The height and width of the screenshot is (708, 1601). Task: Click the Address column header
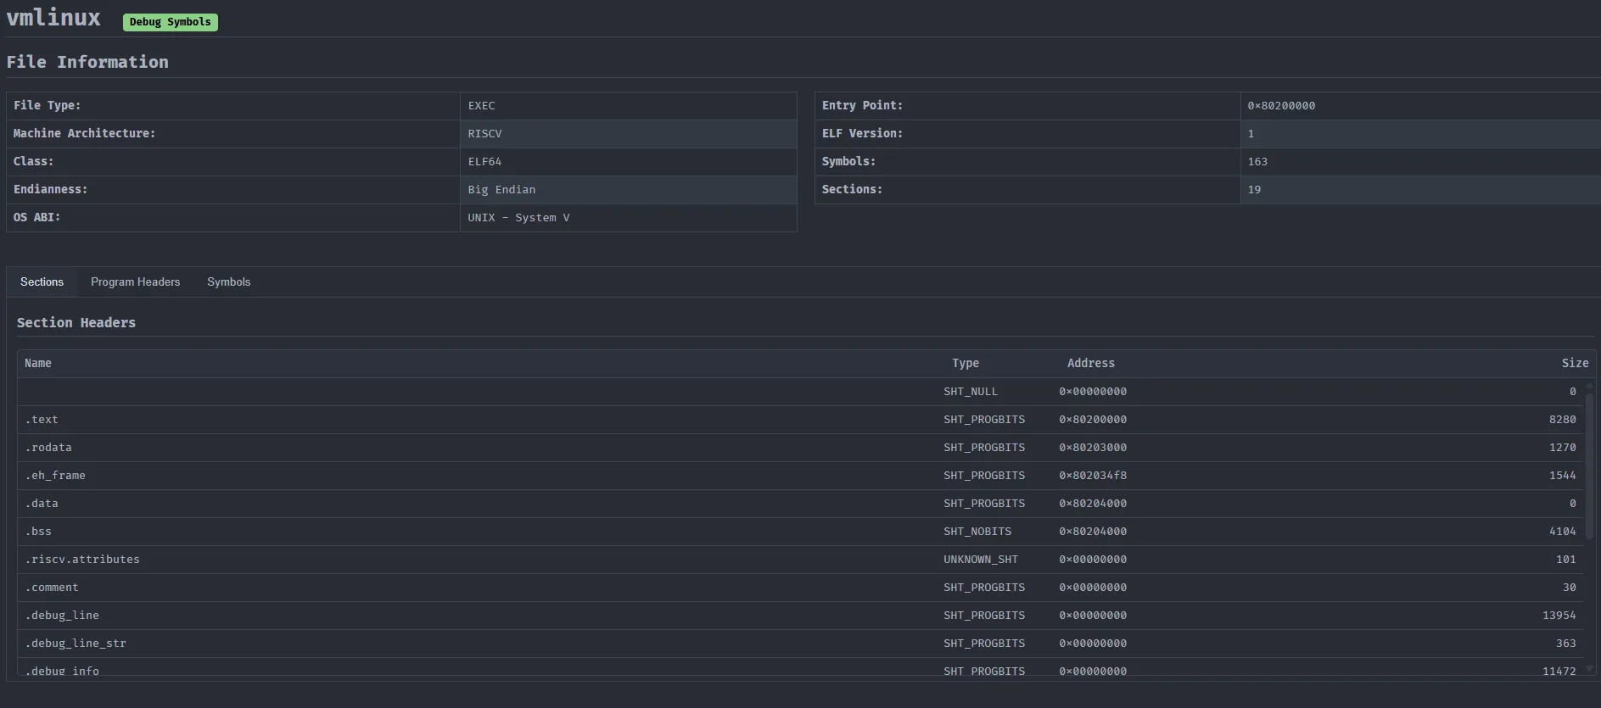click(1090, 363)
